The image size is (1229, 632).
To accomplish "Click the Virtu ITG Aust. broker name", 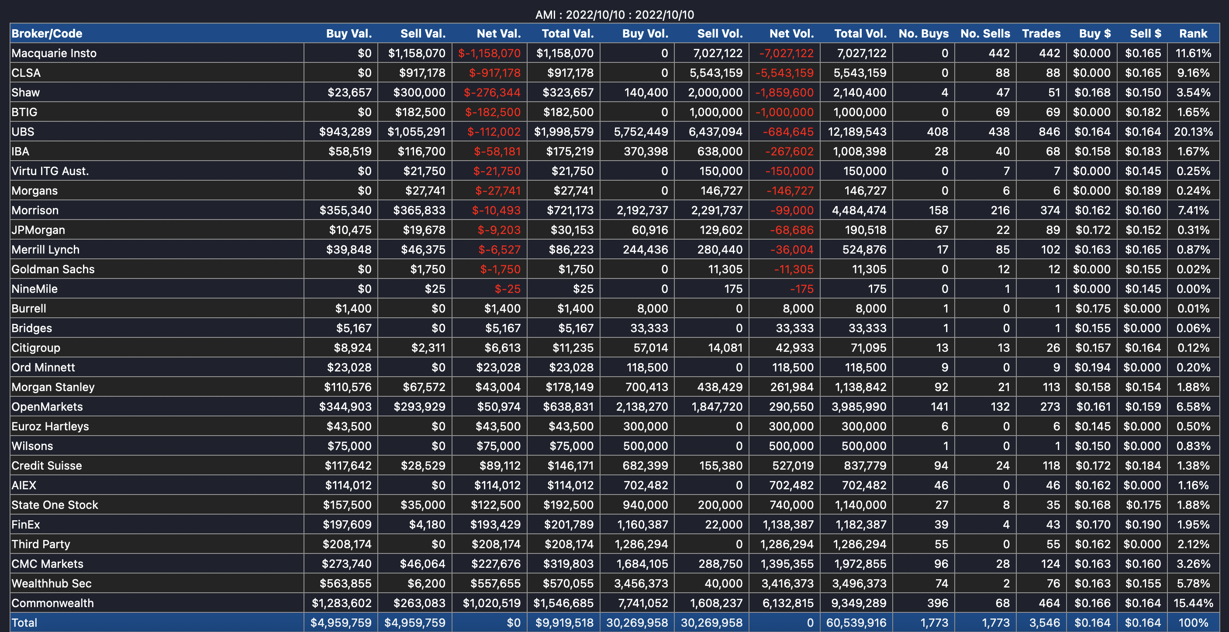I will click(50, 171).
